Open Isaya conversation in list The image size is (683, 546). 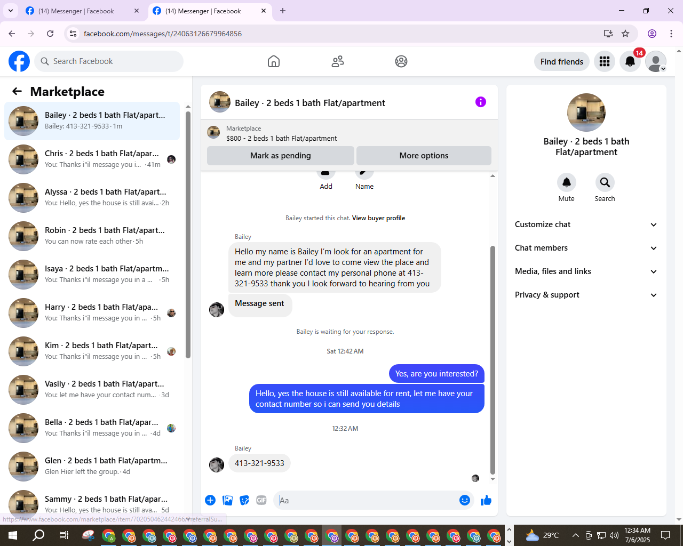pyautogui.click(x=92, y=275)
